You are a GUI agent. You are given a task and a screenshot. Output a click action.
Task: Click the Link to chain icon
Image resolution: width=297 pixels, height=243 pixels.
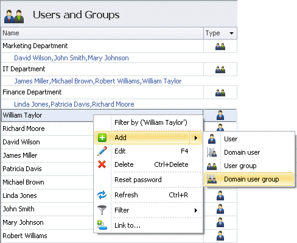click(102, 225)
